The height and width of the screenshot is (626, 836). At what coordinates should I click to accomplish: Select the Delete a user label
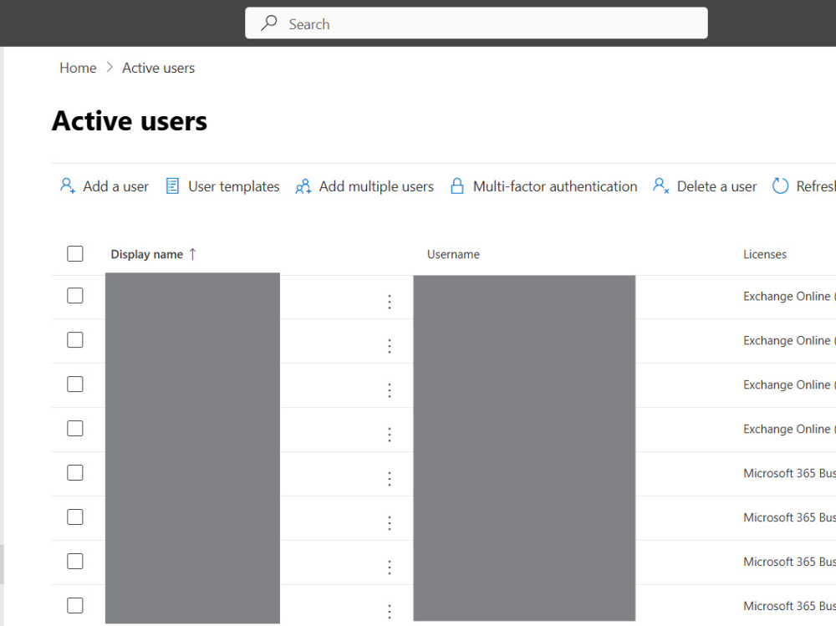[x=716, y=186]
